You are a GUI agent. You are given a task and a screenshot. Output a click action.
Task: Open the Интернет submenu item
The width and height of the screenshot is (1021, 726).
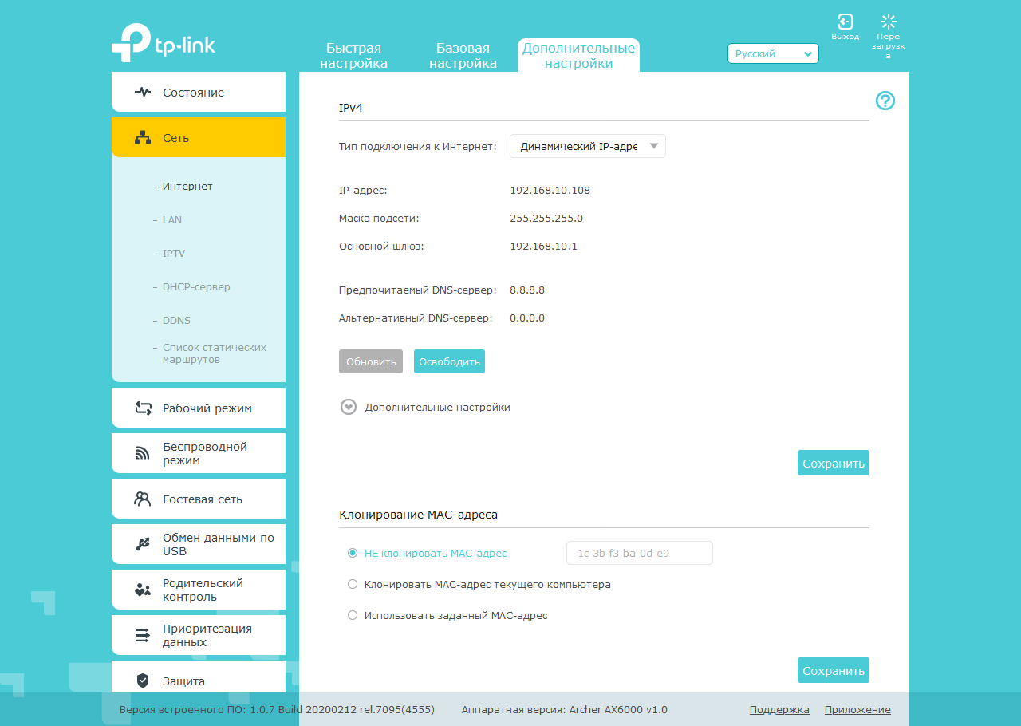coord(187,186)
